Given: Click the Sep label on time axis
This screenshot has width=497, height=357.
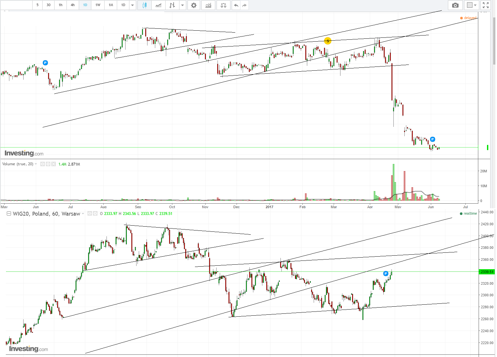Looking at the screenshot, I should tap(138, 207).
